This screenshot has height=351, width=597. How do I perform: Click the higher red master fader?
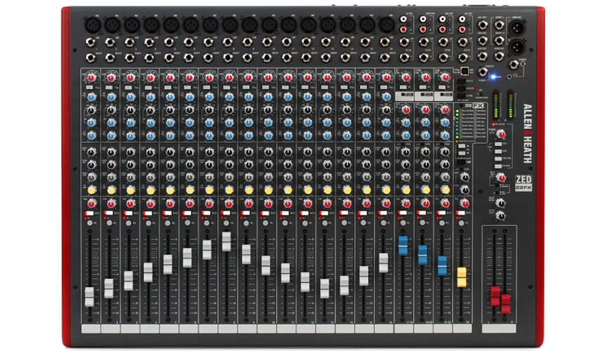[x=495, y=296]
